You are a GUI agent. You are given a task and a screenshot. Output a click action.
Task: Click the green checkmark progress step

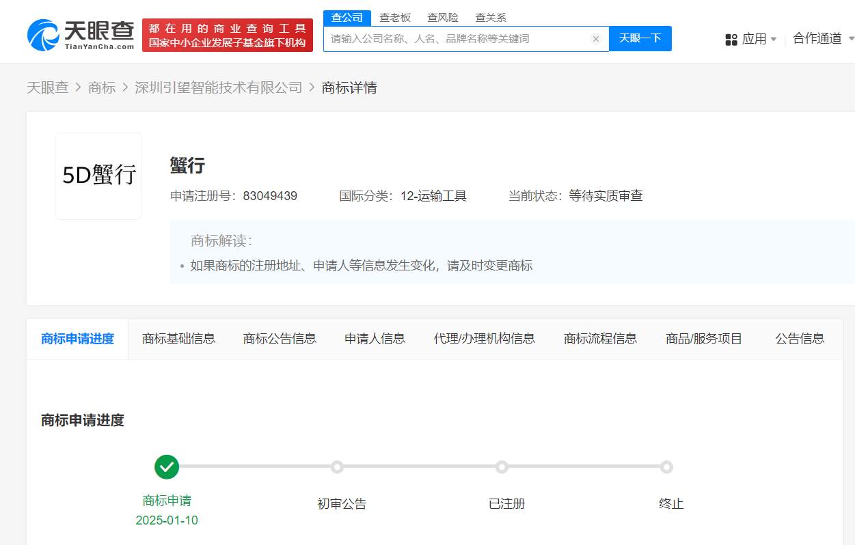(x=167, y=467)
